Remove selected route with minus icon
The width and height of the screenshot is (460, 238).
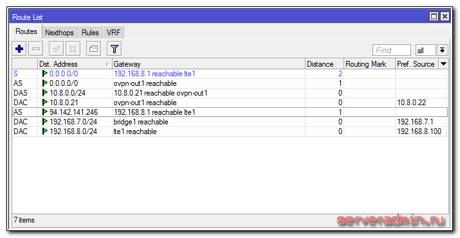(x=36, y=49)
